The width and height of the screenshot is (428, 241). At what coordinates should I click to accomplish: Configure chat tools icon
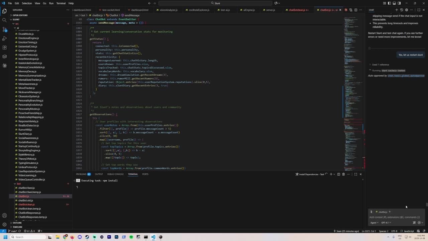pos(414,223)
